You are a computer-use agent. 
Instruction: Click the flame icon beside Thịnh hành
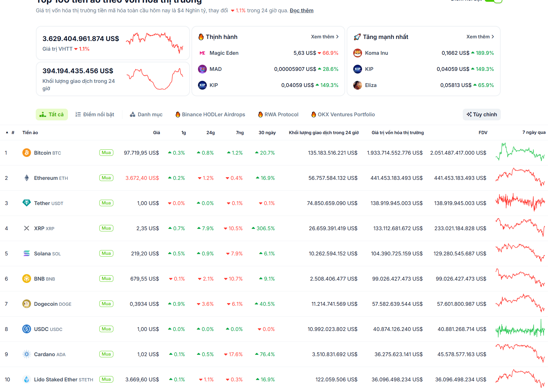[x=201, y=37]
